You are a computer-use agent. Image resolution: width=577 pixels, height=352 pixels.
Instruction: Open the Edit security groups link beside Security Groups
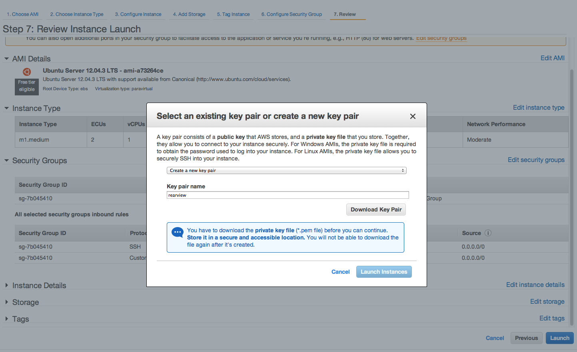[x=536, y=160]
